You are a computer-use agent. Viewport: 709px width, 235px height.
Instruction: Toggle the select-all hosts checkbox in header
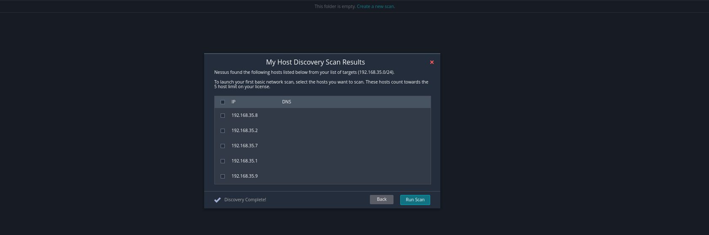(x=223, y=102)
